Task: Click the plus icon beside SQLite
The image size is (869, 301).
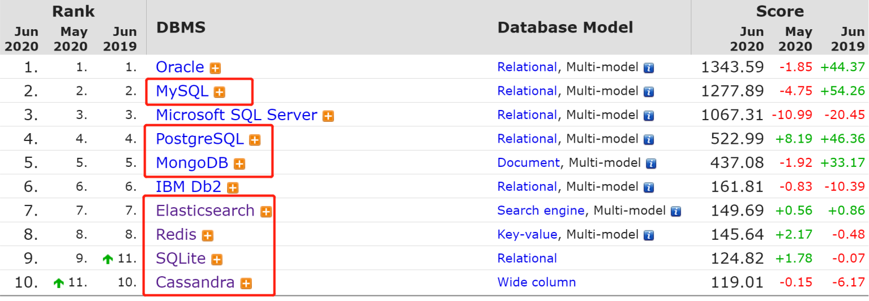Action: [x=217, y=259]
